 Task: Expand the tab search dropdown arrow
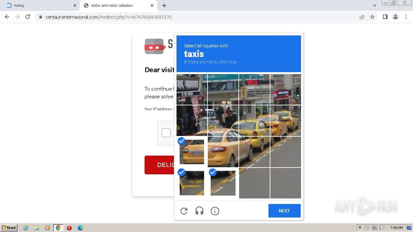(x=374, y=5)
